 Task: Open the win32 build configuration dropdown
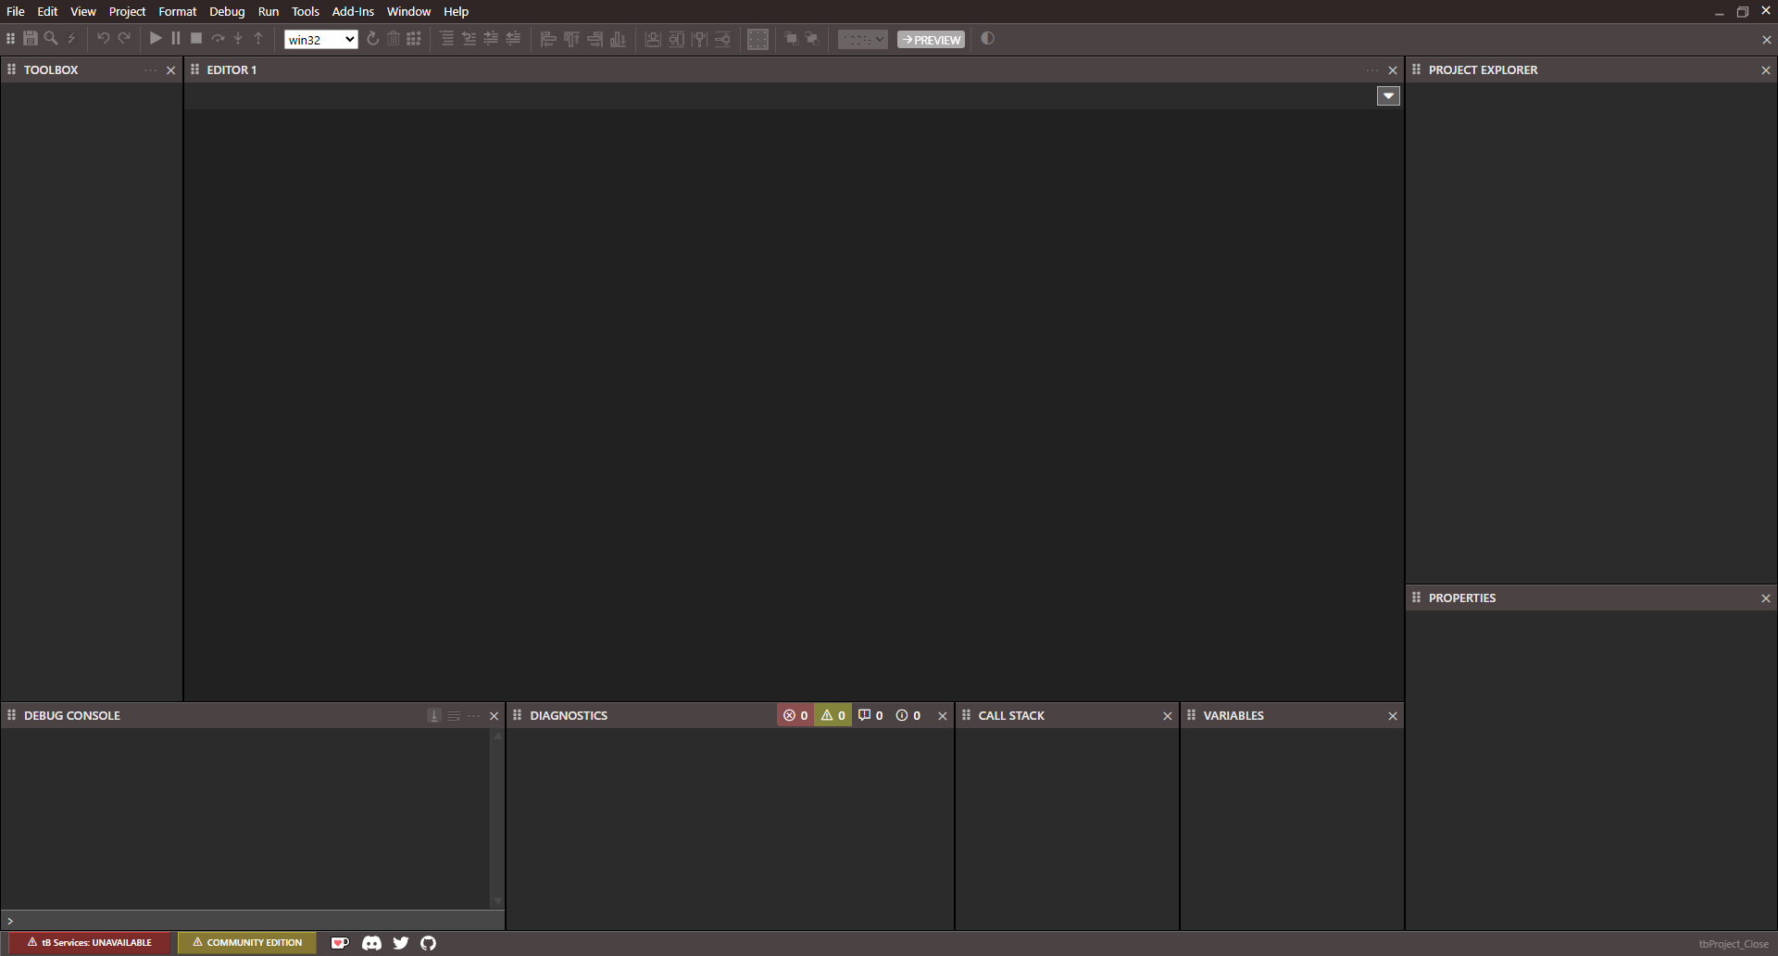[320, 39]
